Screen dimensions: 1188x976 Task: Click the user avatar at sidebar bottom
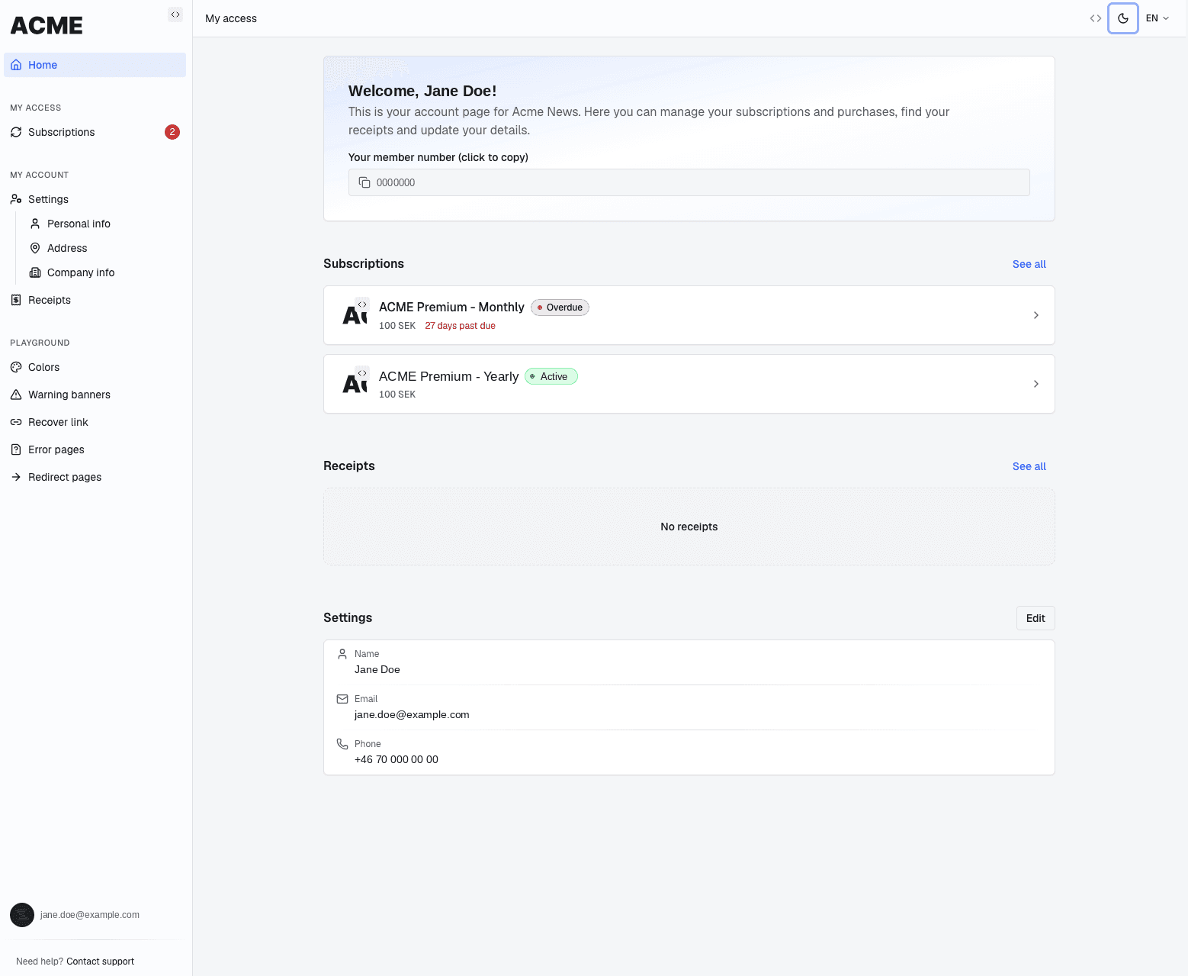(22, 915)
